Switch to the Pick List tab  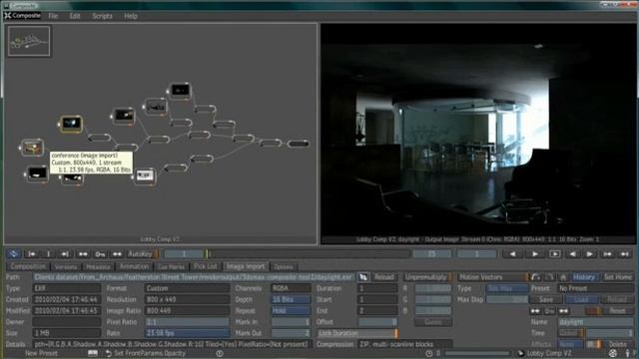(206, 266)
